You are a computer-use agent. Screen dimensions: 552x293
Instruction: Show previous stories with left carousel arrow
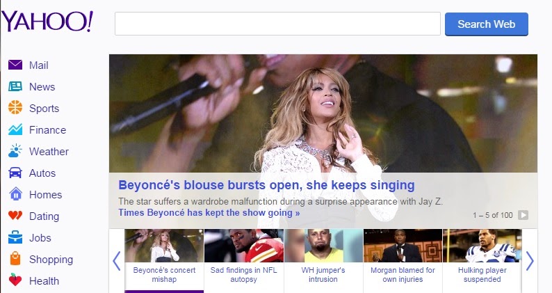pyautogui.click(x=117, y=261)
